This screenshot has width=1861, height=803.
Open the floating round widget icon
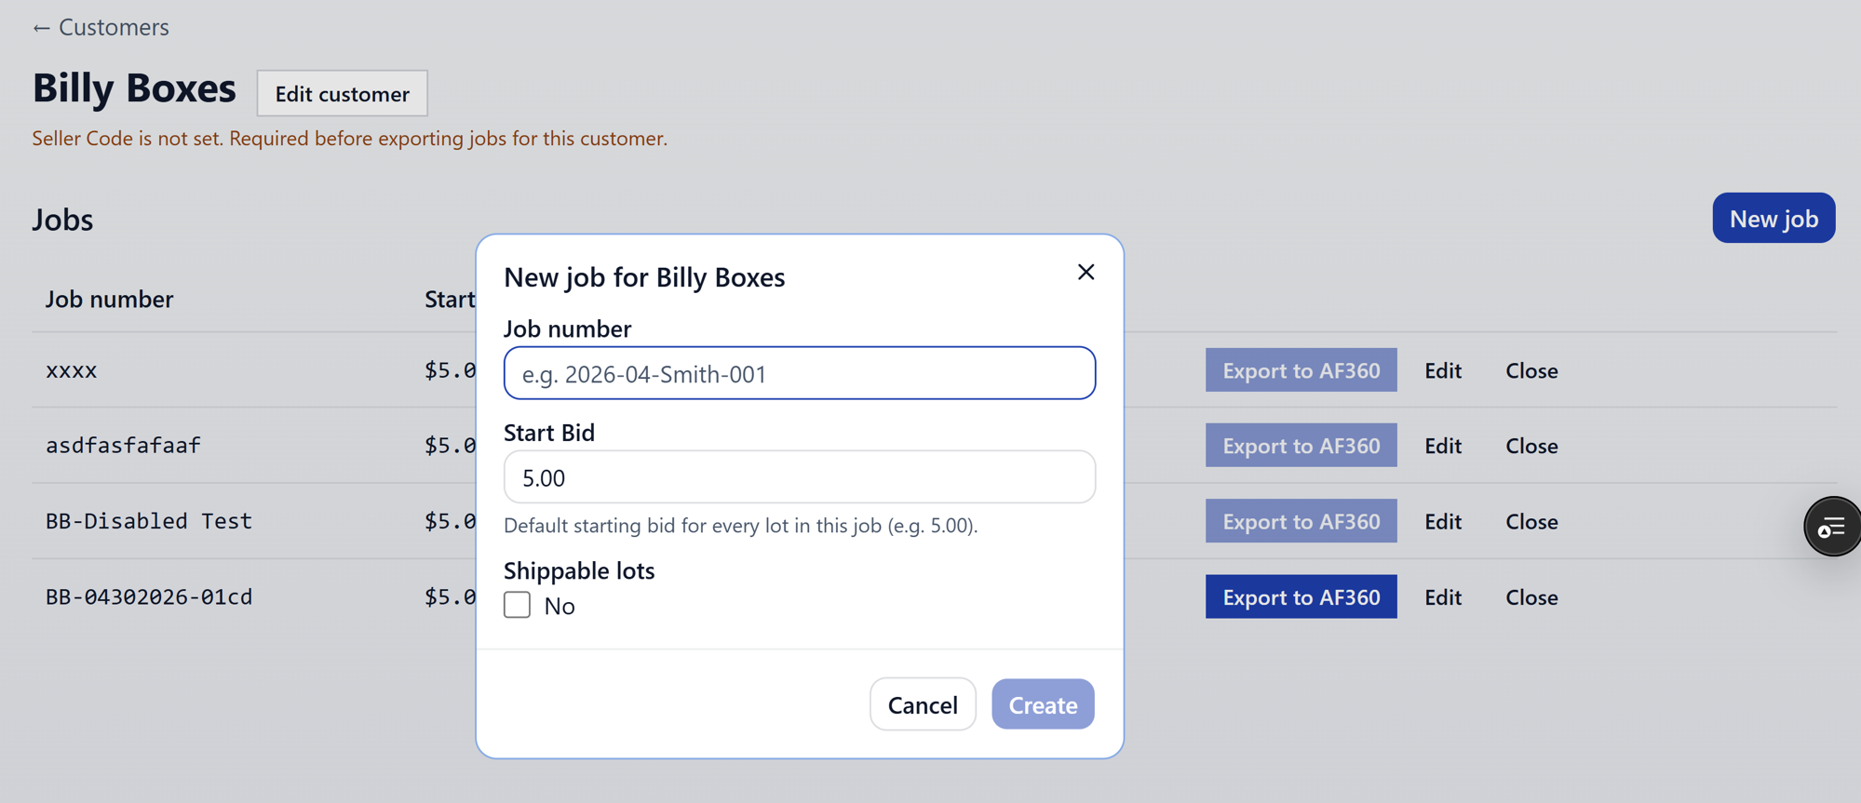pyautogui.click(x=1832, y=527)
